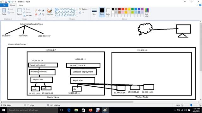The width and height of the screenshot is (202, 113).
Task: Click the Redo arrow in title bar
Action: [x=13, y=2]
